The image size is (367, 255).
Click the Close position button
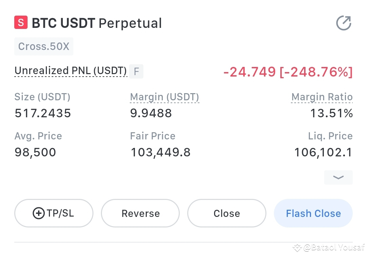click(x=227, y=213)
